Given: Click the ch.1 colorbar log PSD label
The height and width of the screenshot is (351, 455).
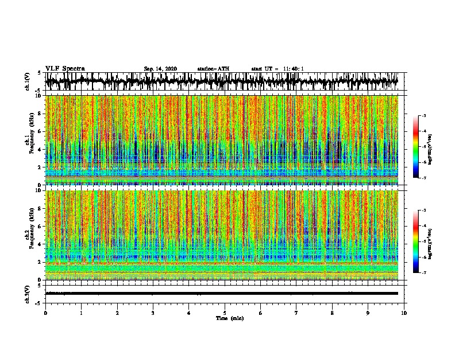Looking at the screenshot, I should [430, 150].
